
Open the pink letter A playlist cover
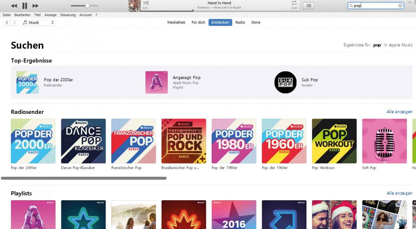pyautogui.click(x=33, y=215)
